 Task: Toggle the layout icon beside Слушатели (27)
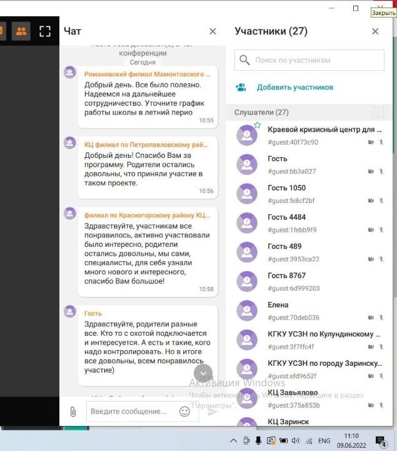[378, 112]
